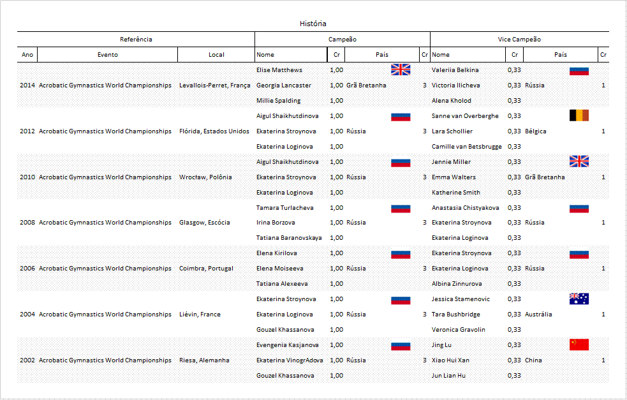Click Levallois-Perret, França location cell
Image resolution: width=627 pixels, height=400 pixels.
tap(215, 85)
